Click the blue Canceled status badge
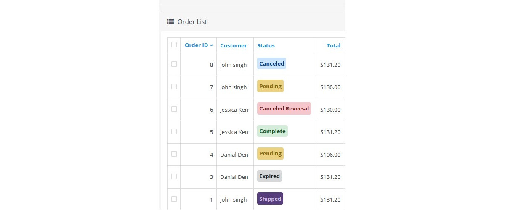 click(x=272, y=64)
